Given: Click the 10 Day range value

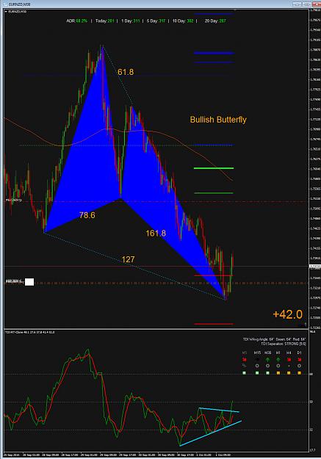Looking at the screenshot, I should pos(190,21).
